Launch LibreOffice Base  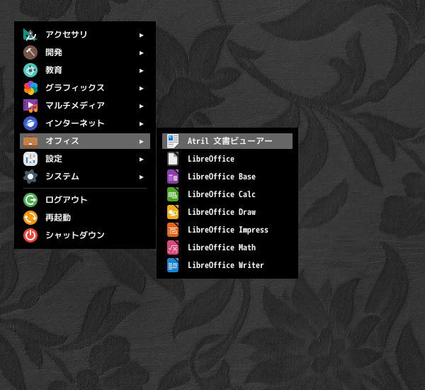pos(227,177)
